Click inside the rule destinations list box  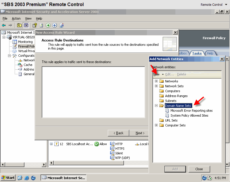93,92
